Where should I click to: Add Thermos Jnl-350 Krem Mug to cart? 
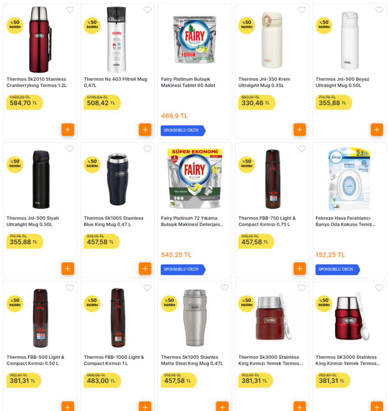click(300, 130)
